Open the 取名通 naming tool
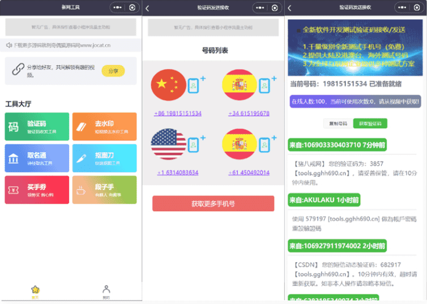427x304 pixels. pos(37,158)
